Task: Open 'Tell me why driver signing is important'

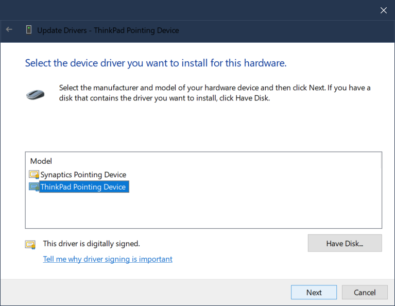Action: click(108, 259)
